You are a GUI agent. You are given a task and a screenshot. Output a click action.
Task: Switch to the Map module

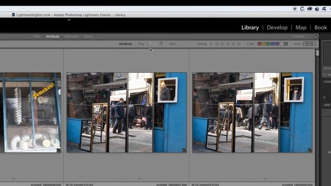pos(301,27)
